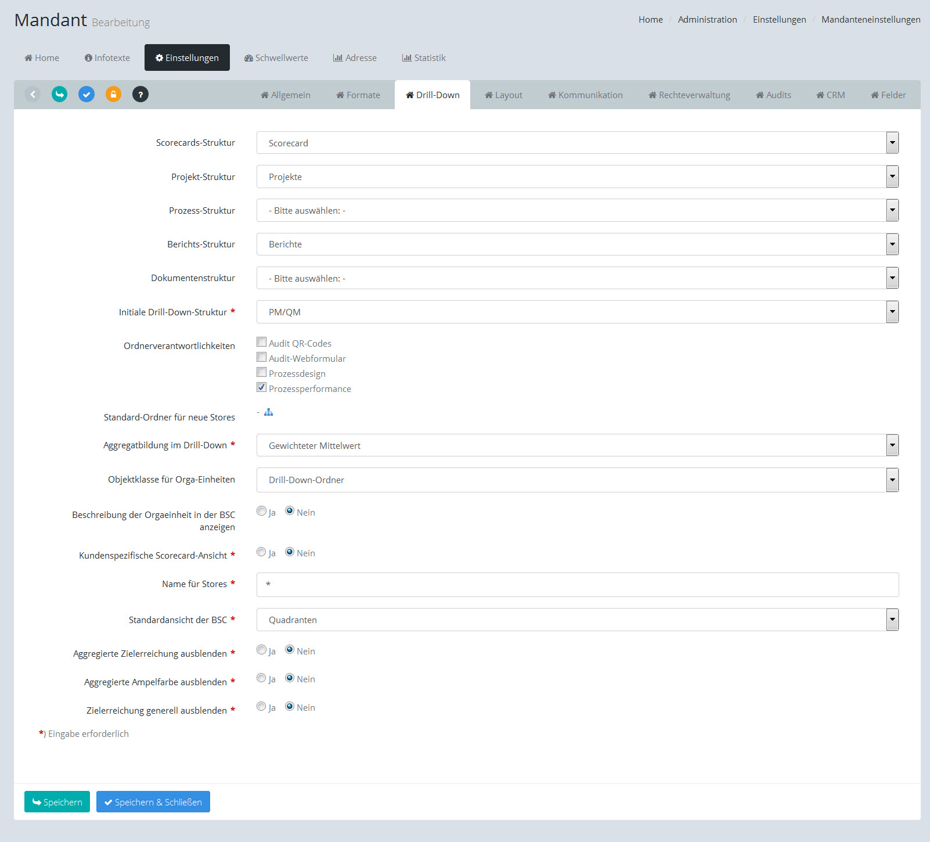The width and height of the screenshot is (930, 842).
Task: Open the Schwellwerte tab
Action: [x=276, y=58]
